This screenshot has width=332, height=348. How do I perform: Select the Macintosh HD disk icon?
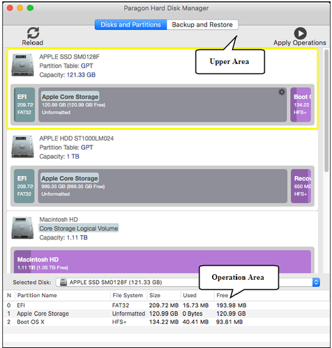[x=22, y=228]
